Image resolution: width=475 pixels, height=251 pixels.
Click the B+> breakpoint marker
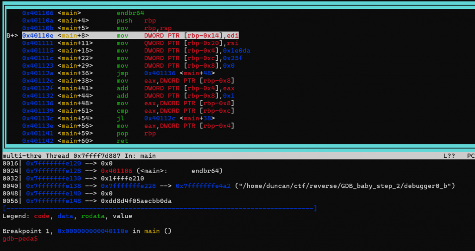pos(13,36)
